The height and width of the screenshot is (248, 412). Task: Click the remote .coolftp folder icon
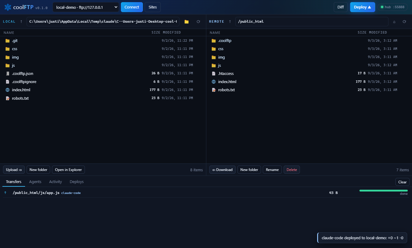point(214,41)
